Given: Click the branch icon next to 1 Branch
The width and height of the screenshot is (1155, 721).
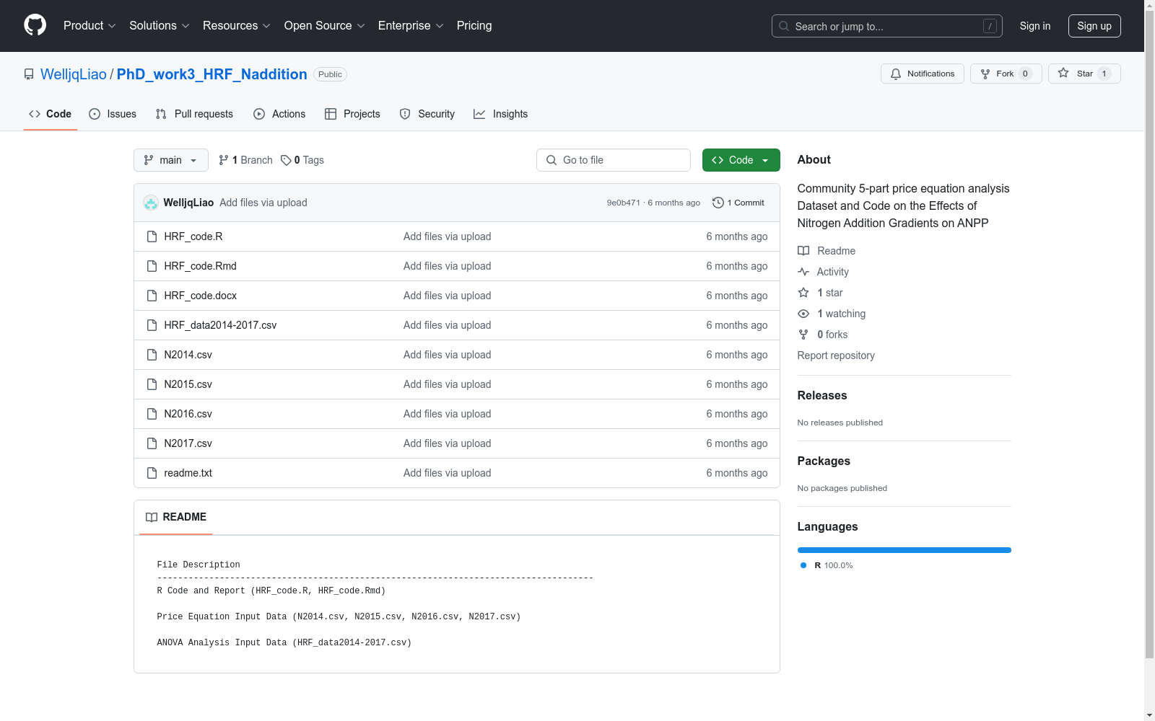Looking at the screenshot, I should (224, 160).
